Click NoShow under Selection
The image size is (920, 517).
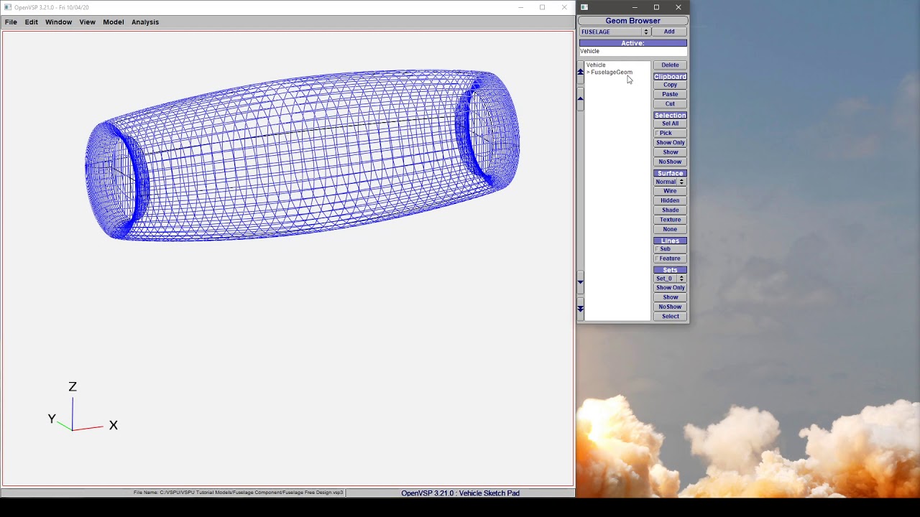[670, 162]
